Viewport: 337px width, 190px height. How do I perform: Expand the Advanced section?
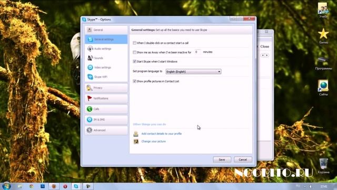pyautogui.click(x=106, y=130)
